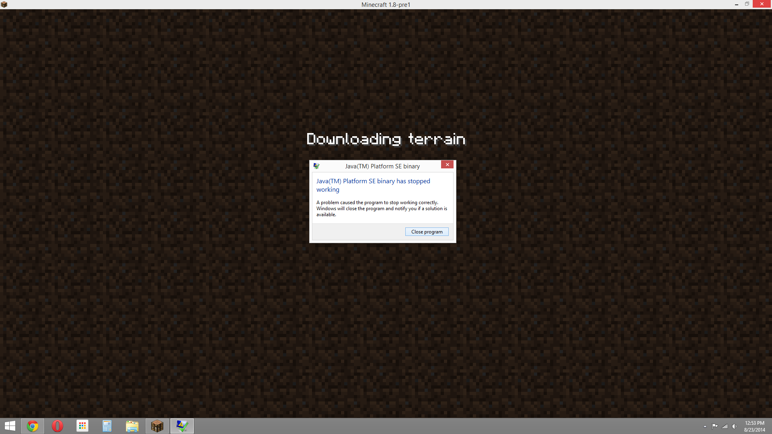Image resolution: width=772 pixels, height=434 pixels.
Task: Open Calculator from the taskbar
Action: (107, 426)
